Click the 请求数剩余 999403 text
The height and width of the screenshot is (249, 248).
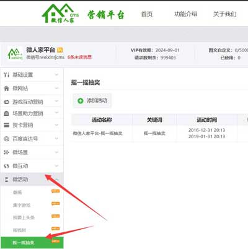pyautogui.click(x=155, y=58)
